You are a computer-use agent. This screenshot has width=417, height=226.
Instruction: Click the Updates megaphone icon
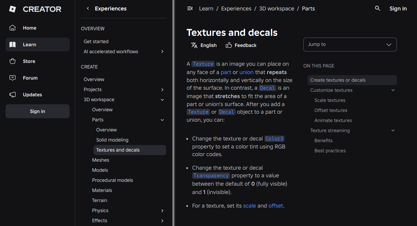[x=13, y=95]
